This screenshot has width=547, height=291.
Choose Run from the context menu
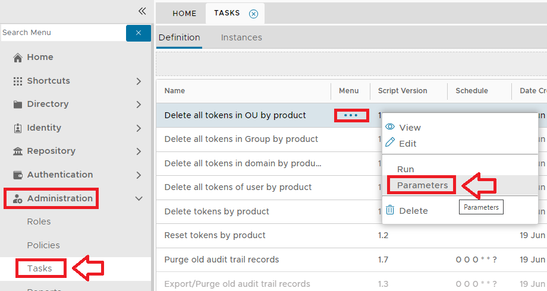(405, 169)
